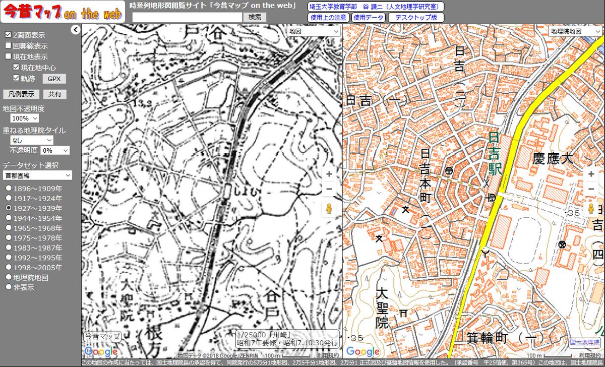
Task: Select the 1983～1987年 period
Action: (x=9, y=248)
